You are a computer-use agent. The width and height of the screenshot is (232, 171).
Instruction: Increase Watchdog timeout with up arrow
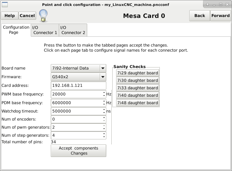click(x=104, y=110)
